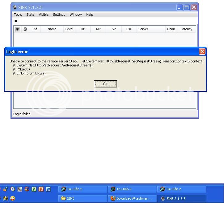Click the SP column header
This screenshot has height=203, width=224.
(114, 29)
